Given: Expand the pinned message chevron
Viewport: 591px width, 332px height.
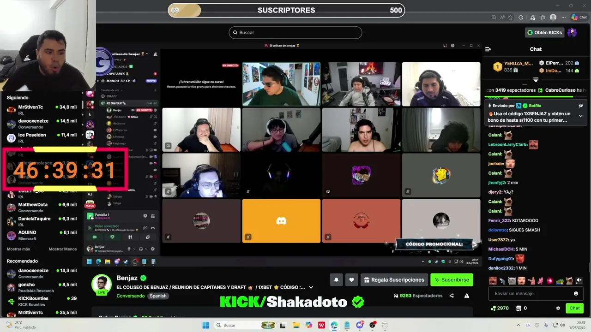Looking at the screenshot, I should tap(581, 116).
